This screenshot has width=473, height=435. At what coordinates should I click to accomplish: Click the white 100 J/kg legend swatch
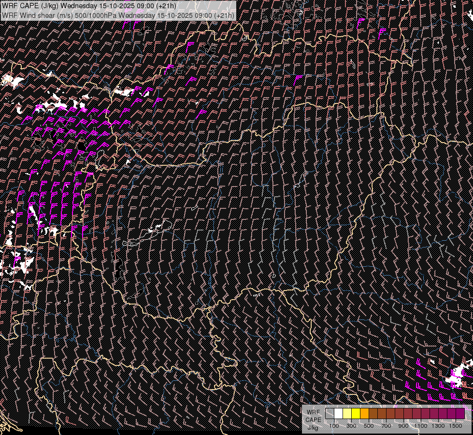click(338, 414)
